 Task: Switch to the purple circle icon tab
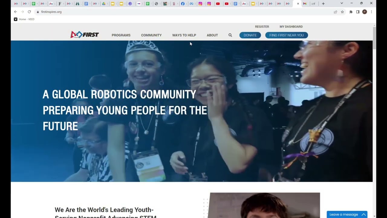click(x=130, y=4)
